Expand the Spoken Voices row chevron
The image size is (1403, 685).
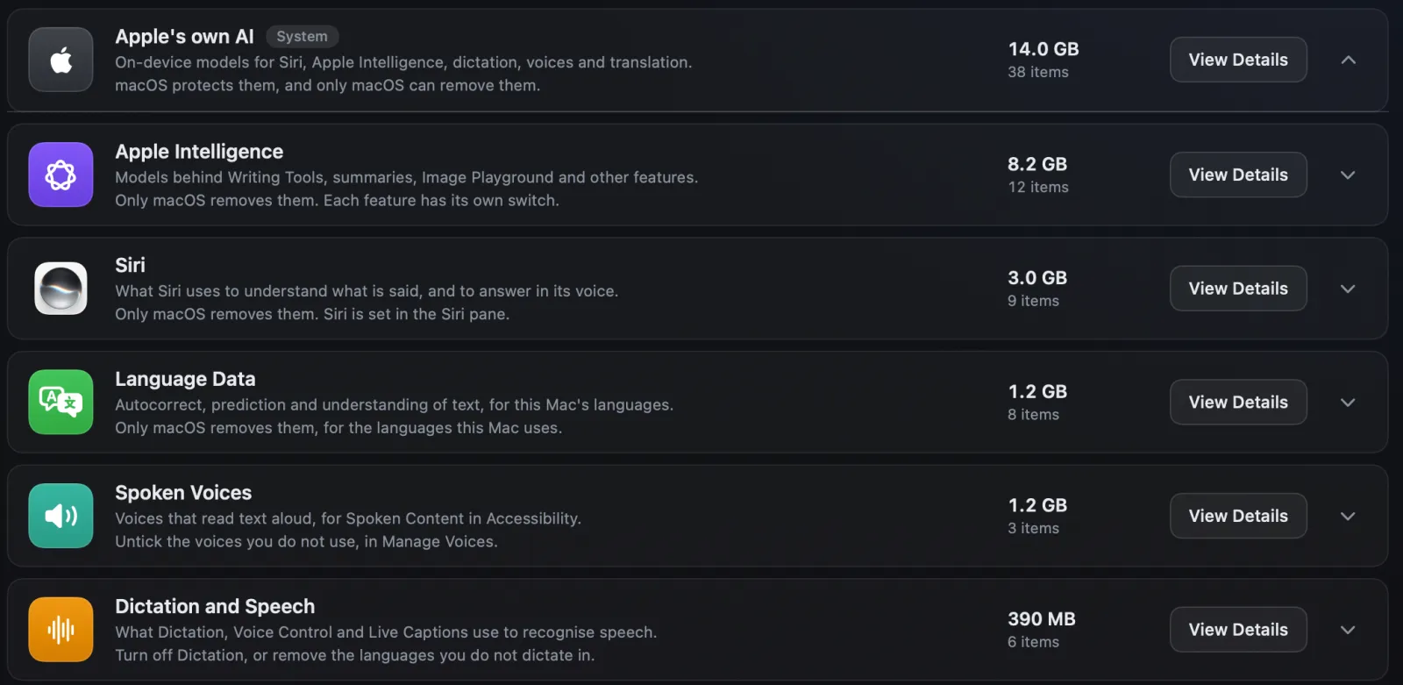click(1349, 516)
